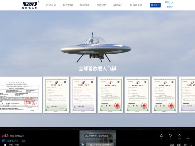Open the first 实用新型专利证书 thumbnail
The image size is (195, 146).
pyautogui.click(x=56, y=95)
